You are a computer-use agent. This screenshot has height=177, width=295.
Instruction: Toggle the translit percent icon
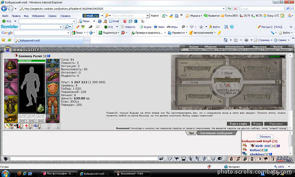coord(197,159)
